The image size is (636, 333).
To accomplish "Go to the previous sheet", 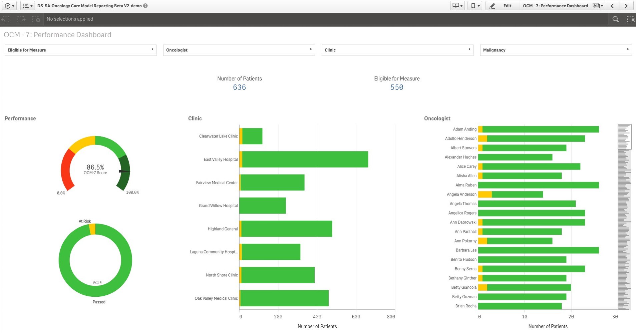I will pyautogui.click(x=612, y=6).
